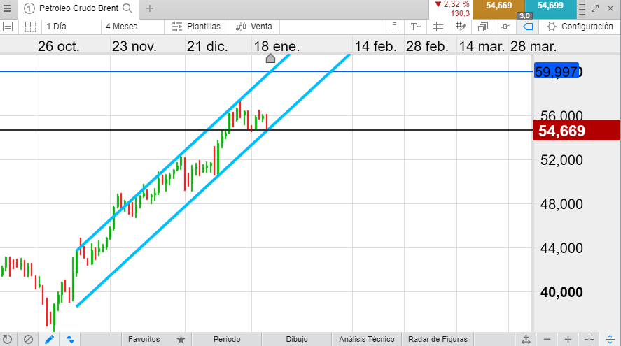Toggle the price label tag icon
The width and height of the screenshot is (621, 346).
[528, 27]
